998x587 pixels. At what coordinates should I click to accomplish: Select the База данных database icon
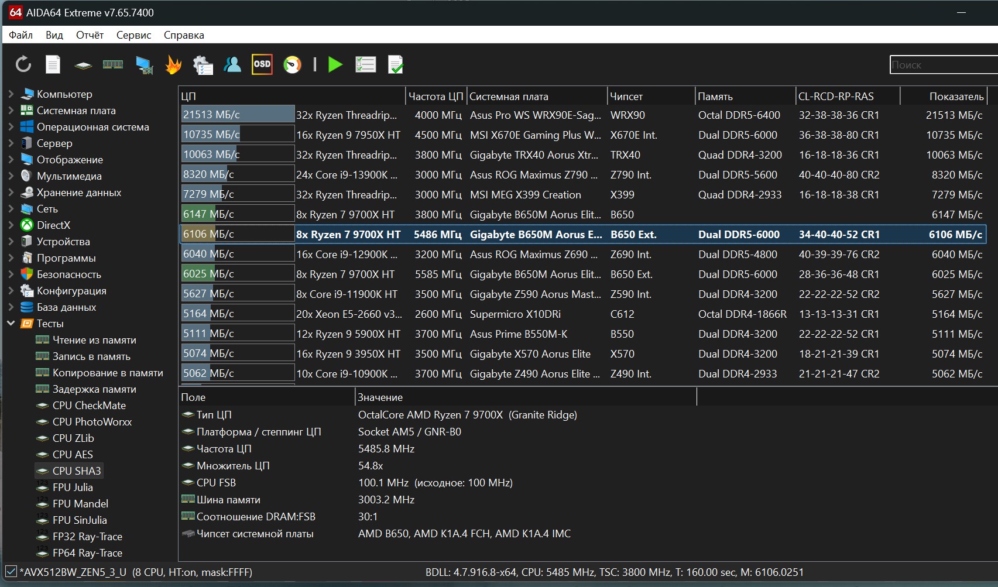(x=27, y=307)
